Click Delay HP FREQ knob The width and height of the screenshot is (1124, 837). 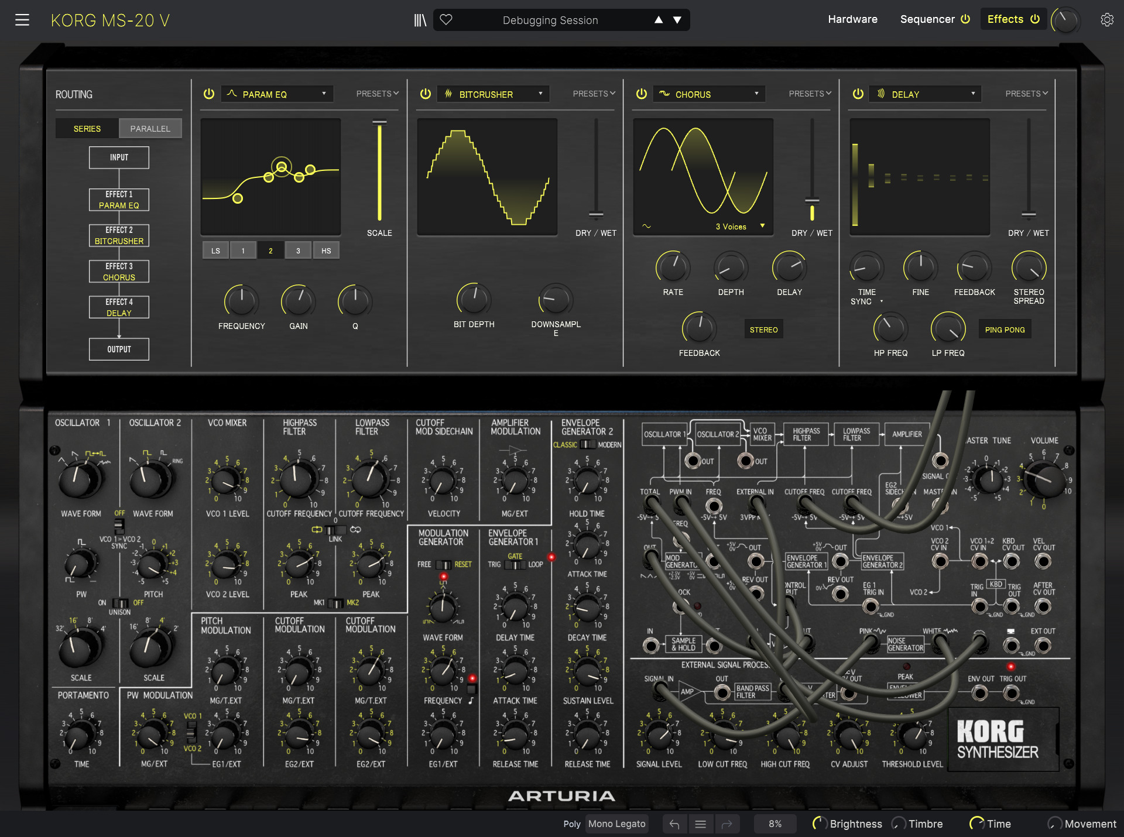pyautogui.click(x=890, y=328)
